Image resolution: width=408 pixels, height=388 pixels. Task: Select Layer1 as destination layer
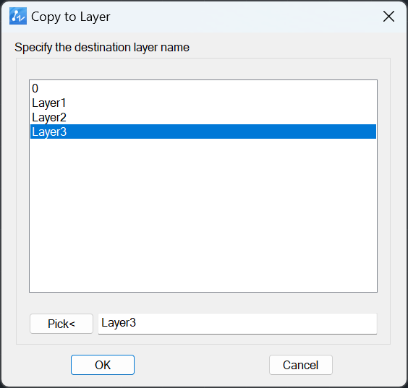(203, 103)
